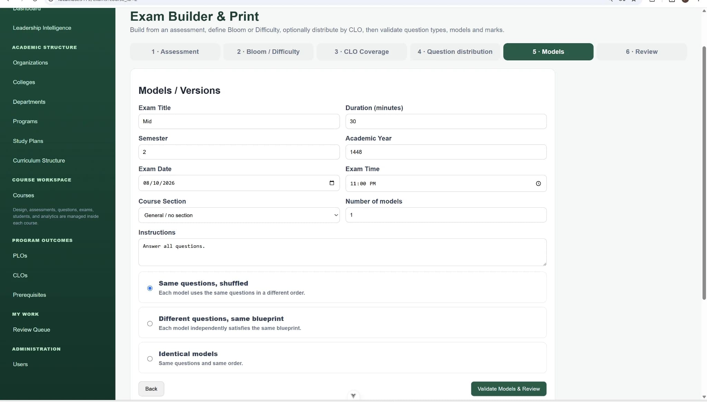
Task: Open the 3 · CLO Coverage tab
Action: point(361,51)
